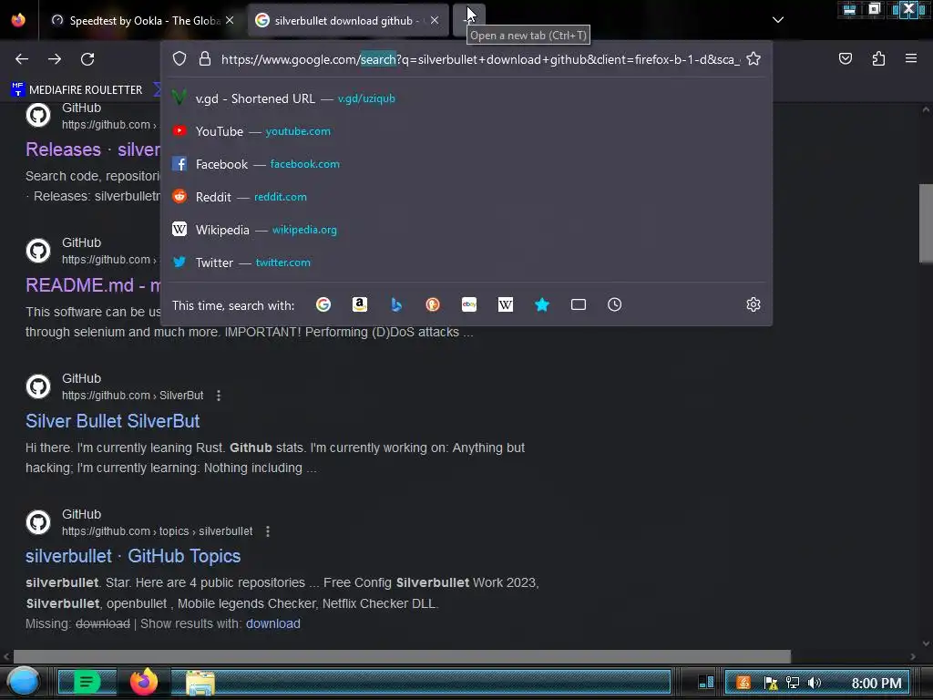Screen dimensions: 933x700
Task: Open a new tab with plus button
Action: (469, 20)
